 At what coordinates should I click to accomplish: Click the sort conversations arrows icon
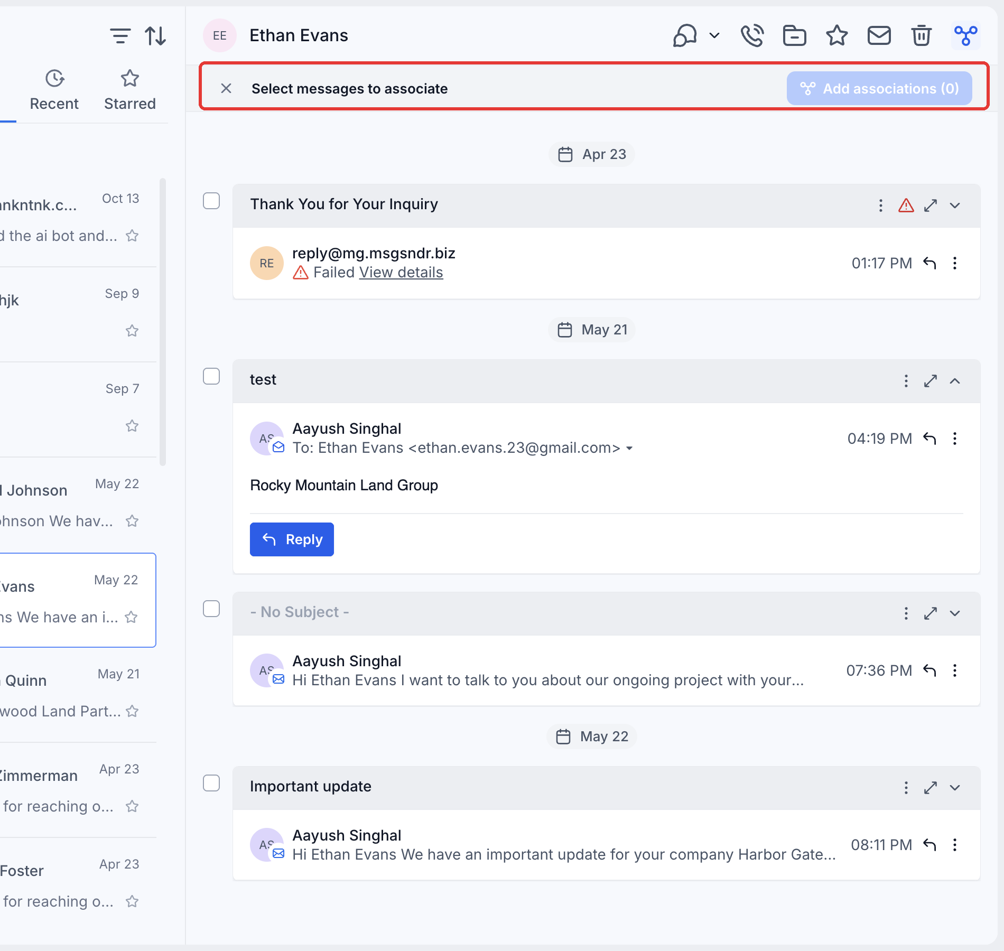pos(155,36)
